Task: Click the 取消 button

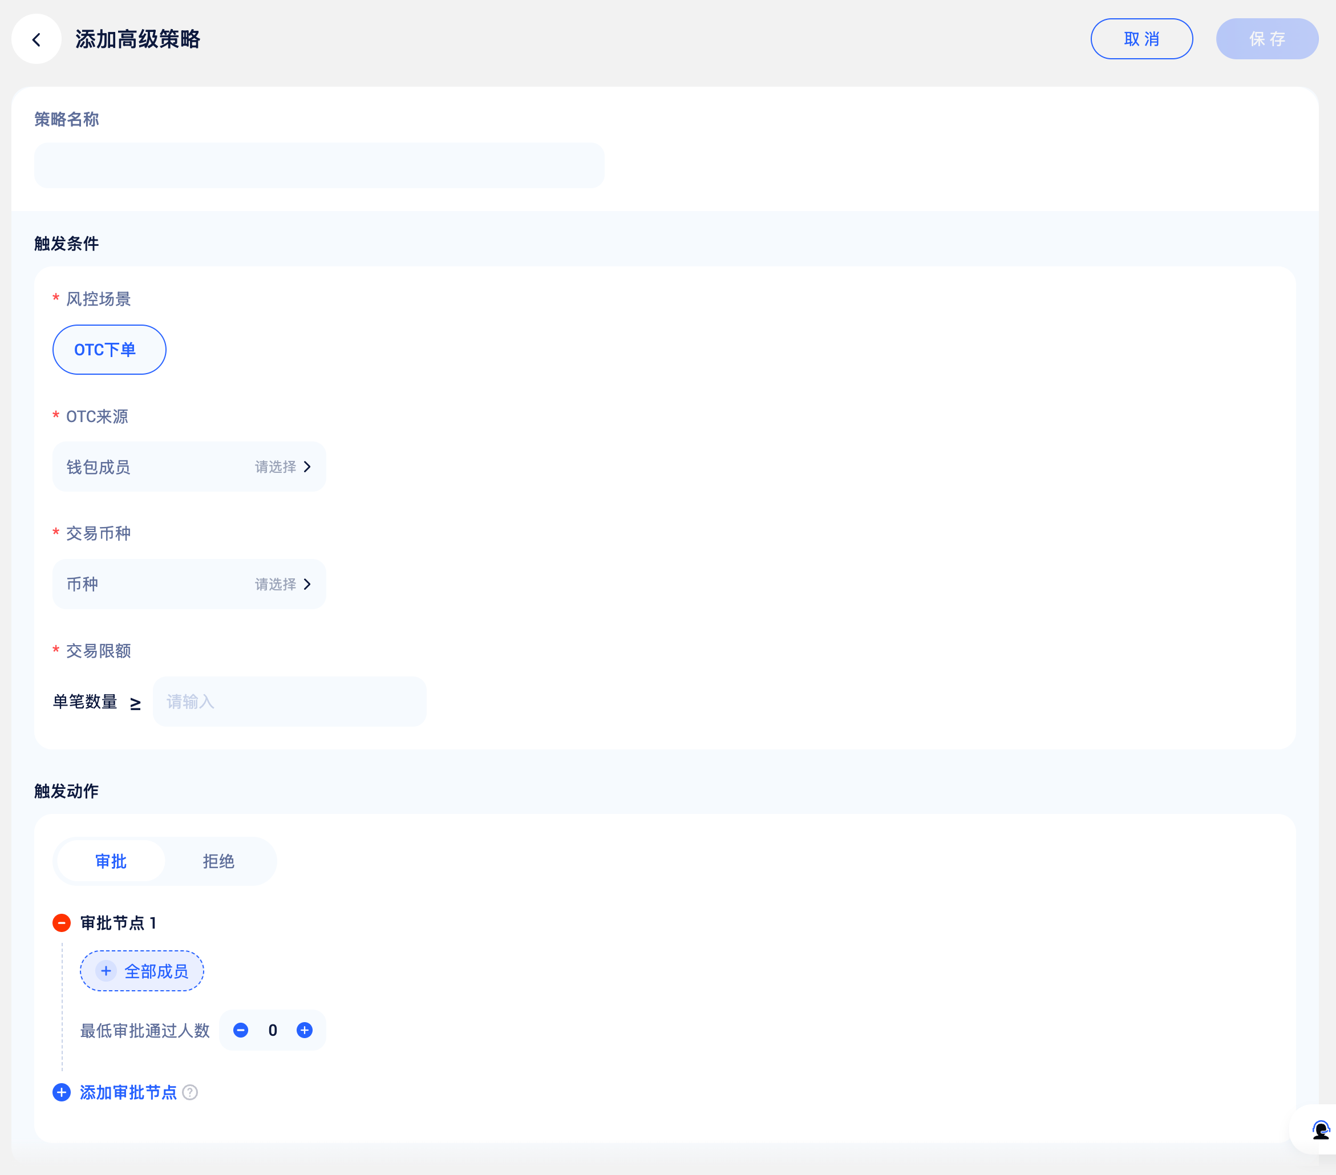Action: [1141, 39]
